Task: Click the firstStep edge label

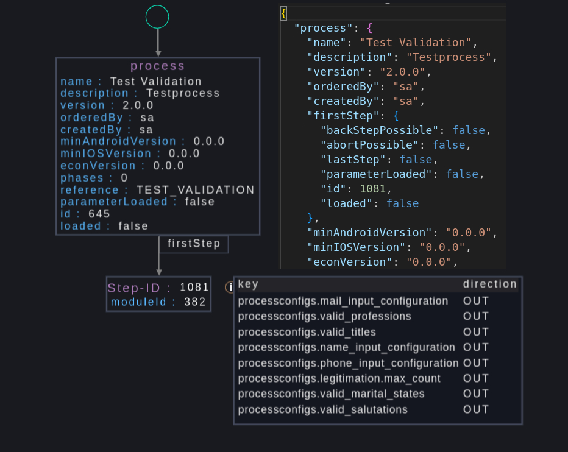Action: coord(193,244)
